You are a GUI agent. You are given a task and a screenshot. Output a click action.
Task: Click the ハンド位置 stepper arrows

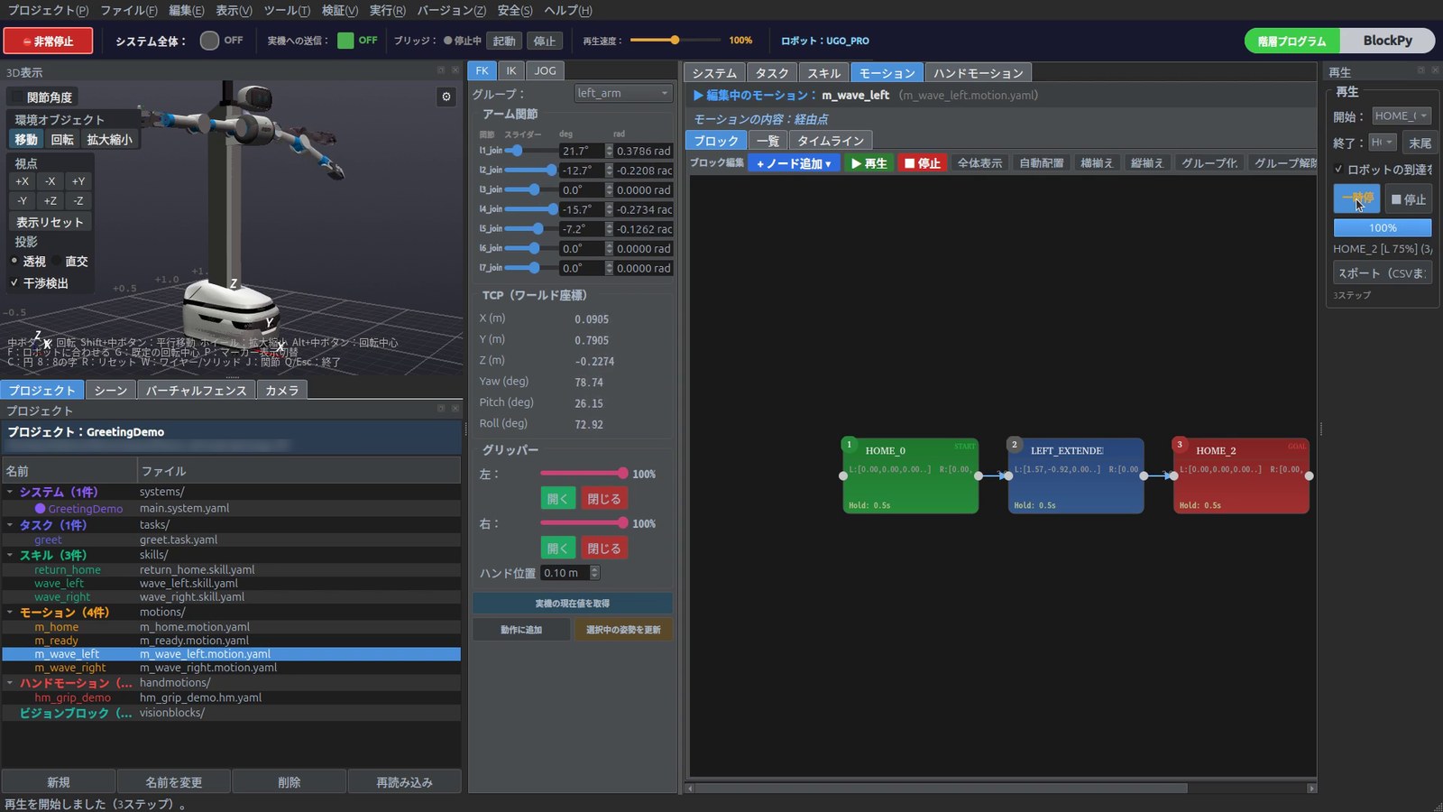pos(594,573)
